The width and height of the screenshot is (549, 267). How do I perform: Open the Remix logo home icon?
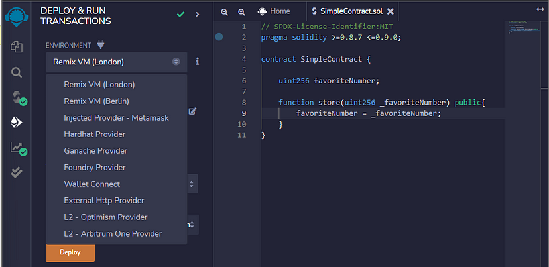[x=16, y=17]
